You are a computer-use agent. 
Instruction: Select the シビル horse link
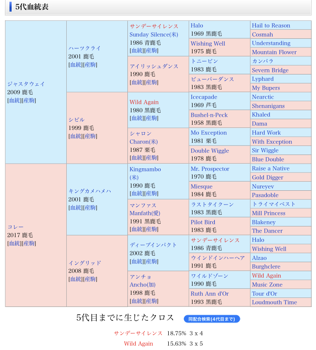click(x=76, y=120)
